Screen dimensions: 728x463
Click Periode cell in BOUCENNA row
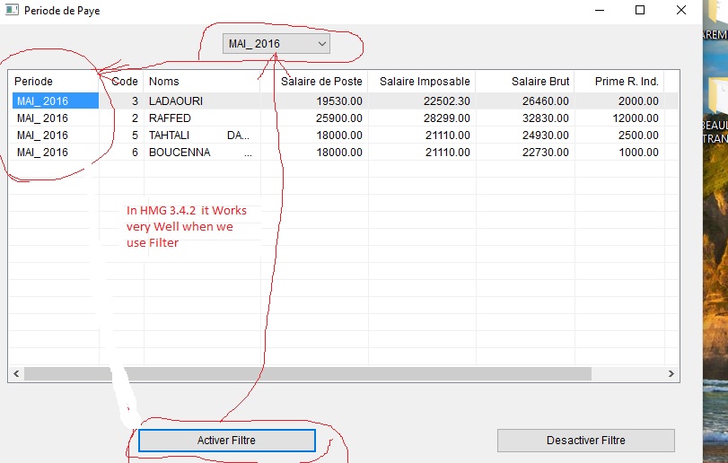click(x=42, y=153)
